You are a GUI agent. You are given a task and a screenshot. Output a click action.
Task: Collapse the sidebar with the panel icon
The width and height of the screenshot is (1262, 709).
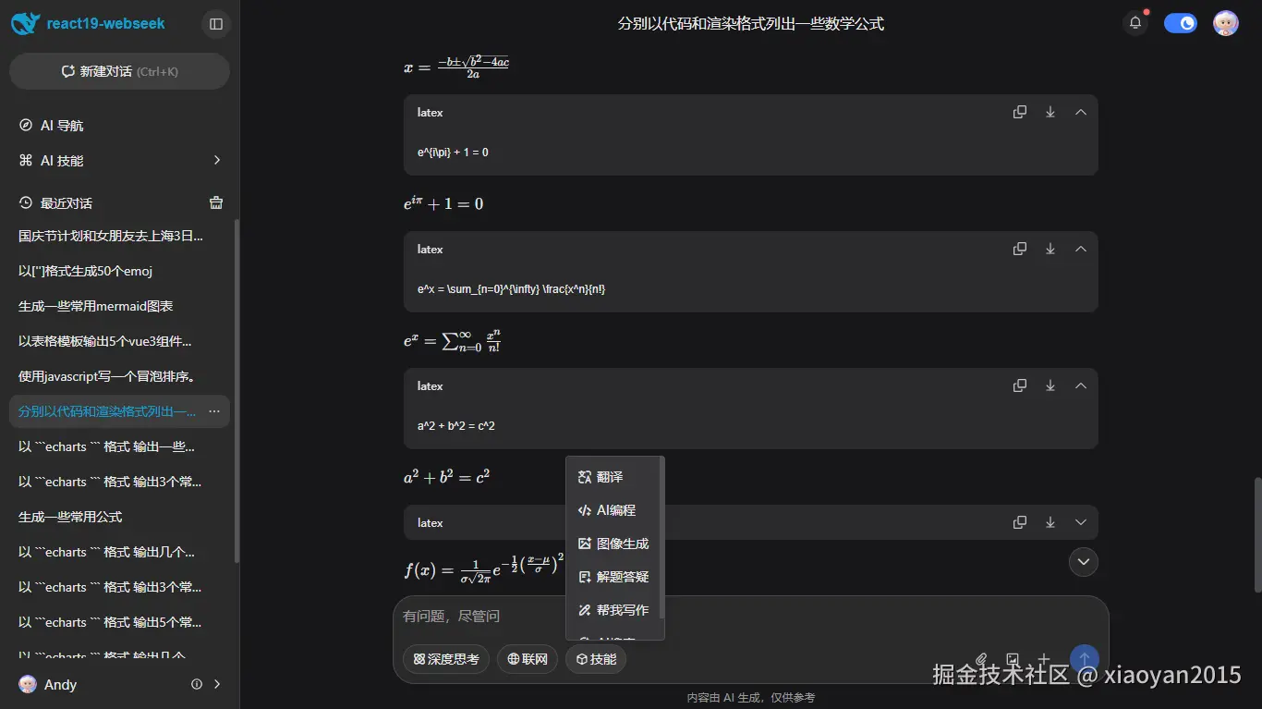tap(216, 24)
